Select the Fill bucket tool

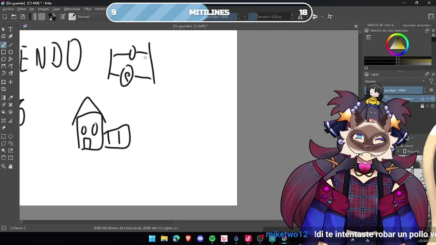coord(3,112)
